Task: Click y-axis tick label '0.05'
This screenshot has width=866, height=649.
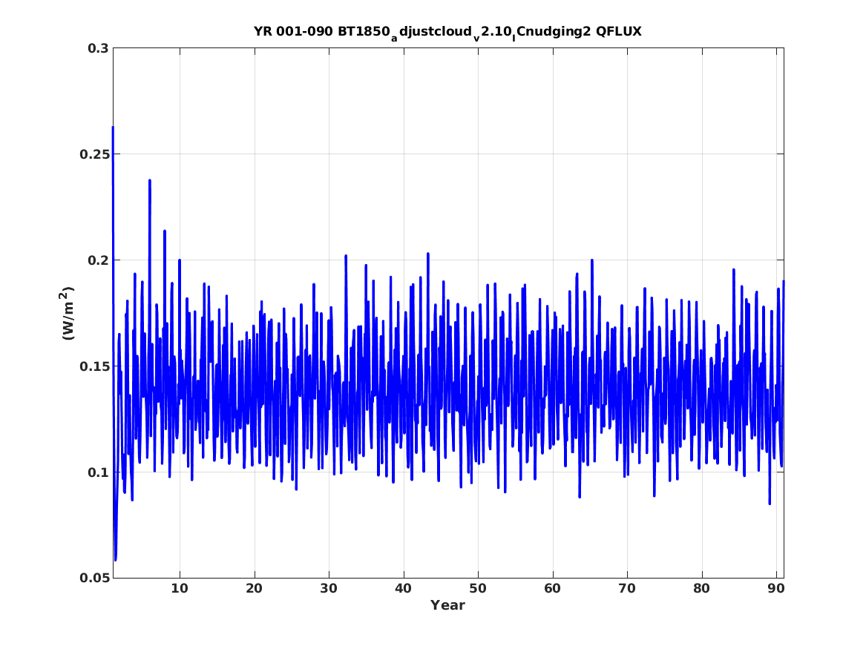Action: click(x=94, y=579)
